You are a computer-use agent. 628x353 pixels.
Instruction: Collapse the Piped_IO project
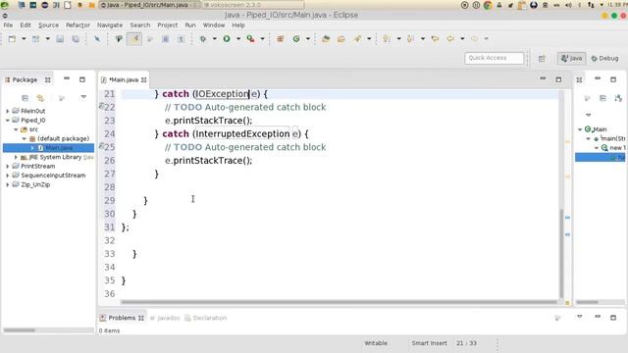coord(7,120)
